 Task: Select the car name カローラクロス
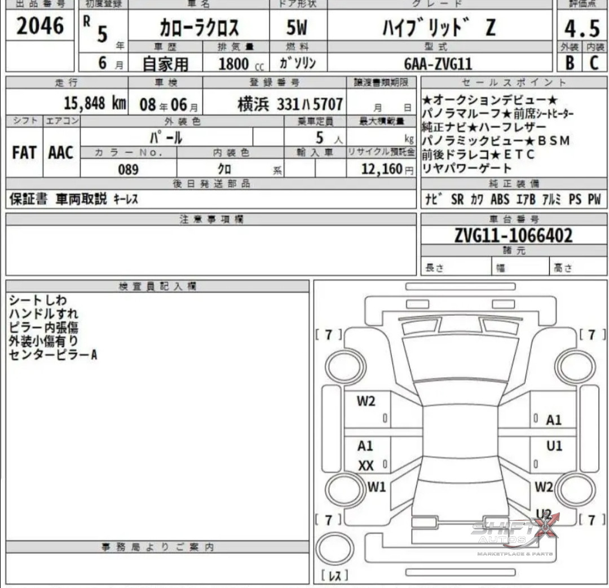pyautogui.click(x=199, y=28)
